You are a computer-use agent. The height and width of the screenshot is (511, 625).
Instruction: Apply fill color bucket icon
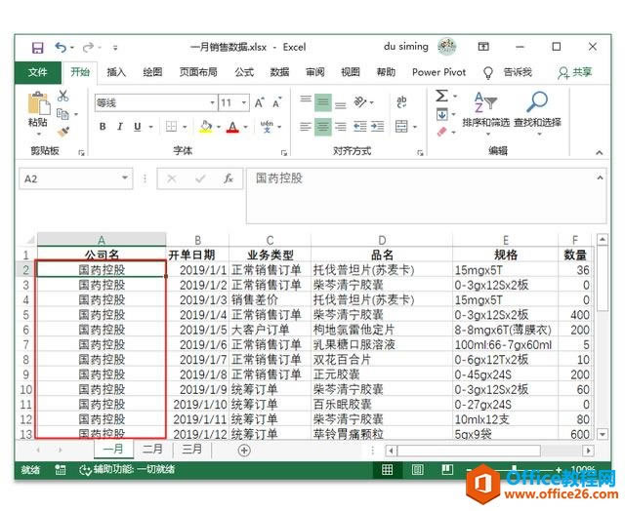coord(206,127)
